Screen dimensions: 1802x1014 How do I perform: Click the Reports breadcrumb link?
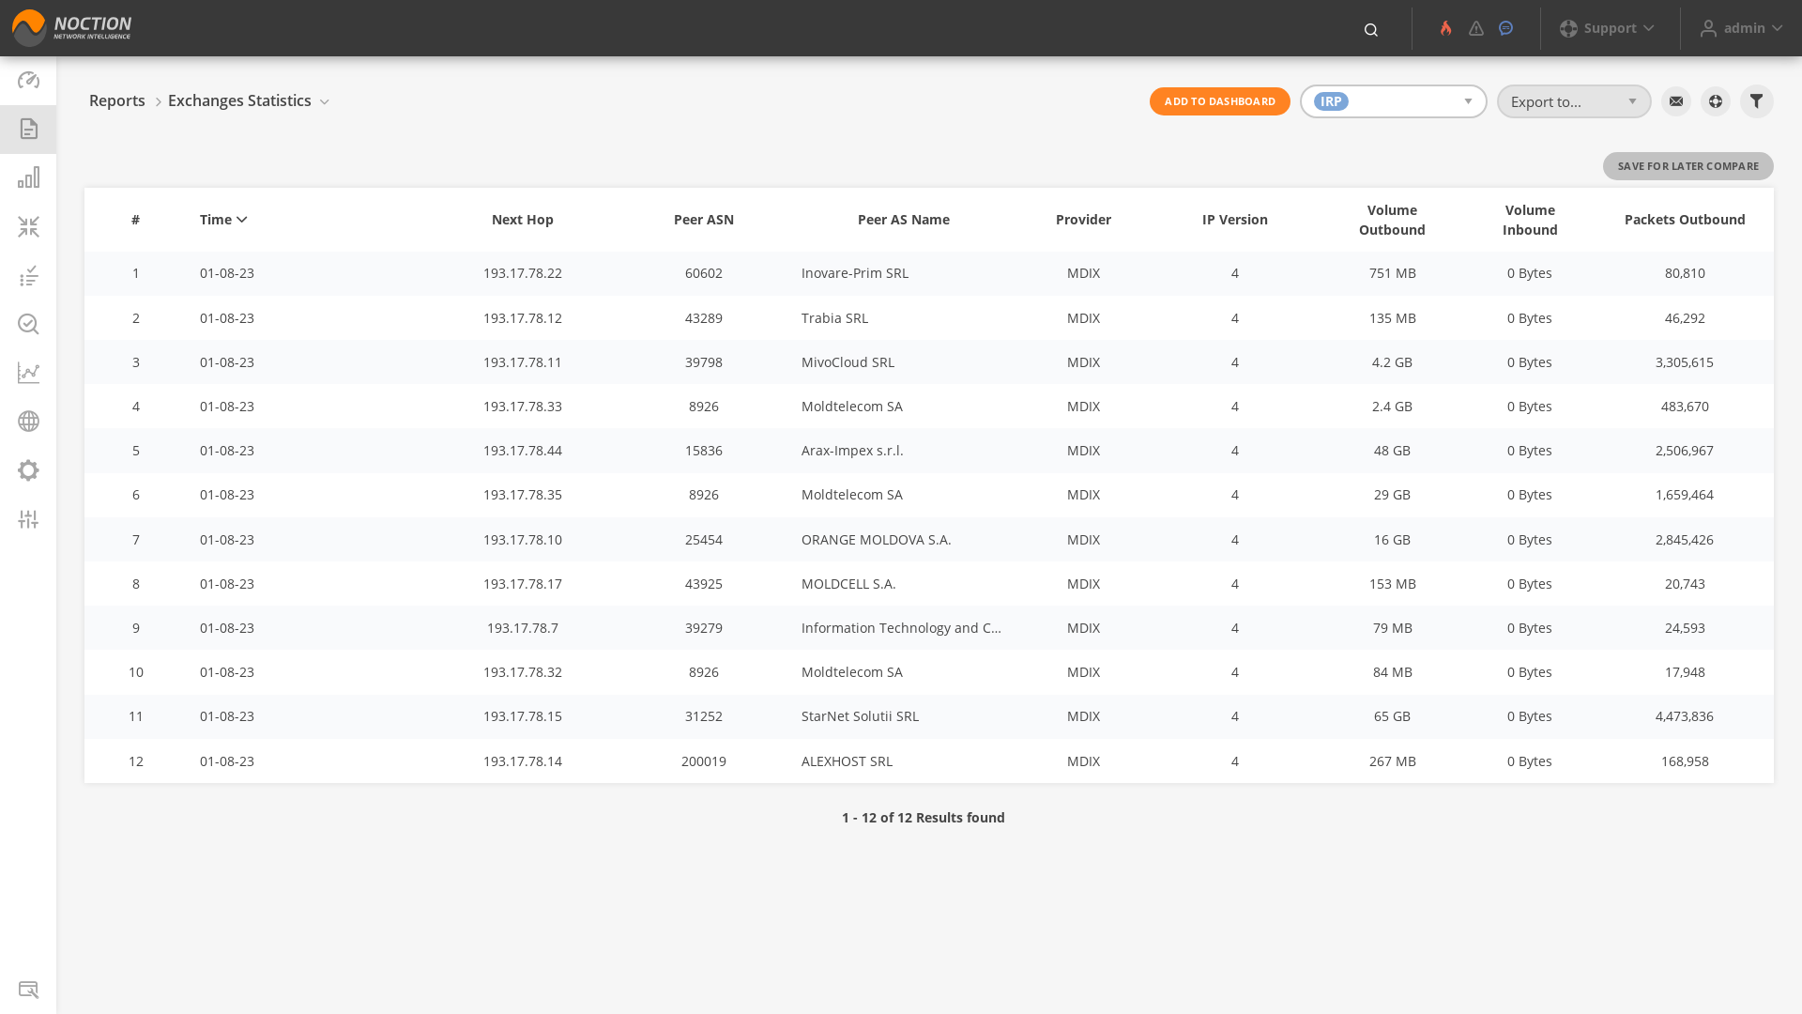pos(117,100)
